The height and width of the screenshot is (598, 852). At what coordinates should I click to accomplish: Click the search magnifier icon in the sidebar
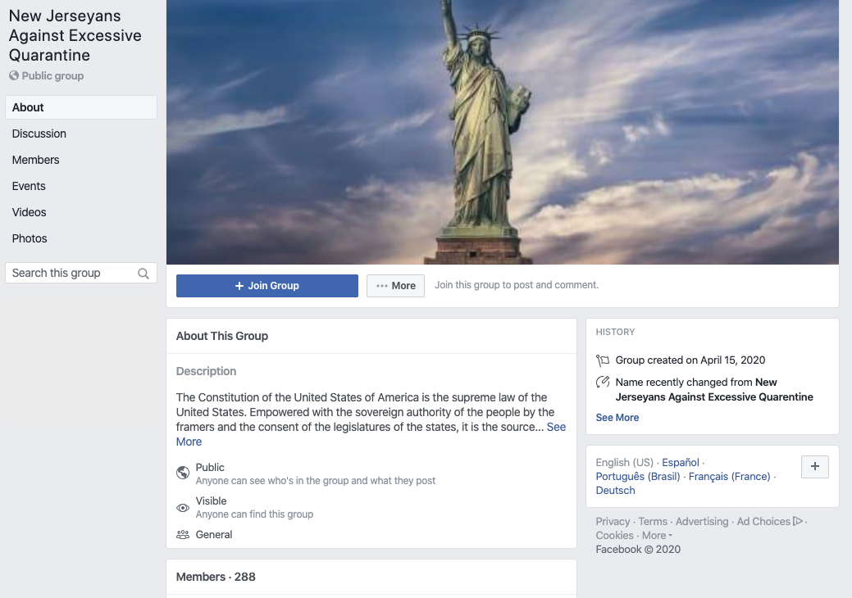click(x=144, y=273)
